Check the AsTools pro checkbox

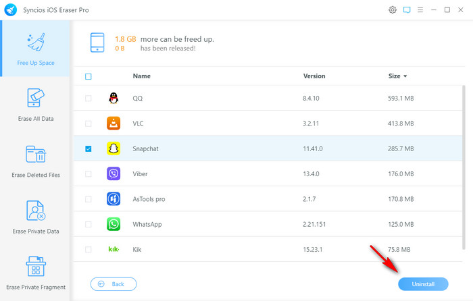[88, 199]
